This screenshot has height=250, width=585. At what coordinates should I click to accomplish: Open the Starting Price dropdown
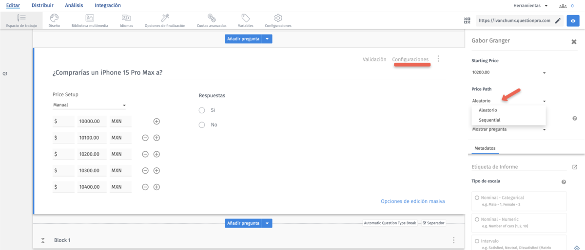509,72
